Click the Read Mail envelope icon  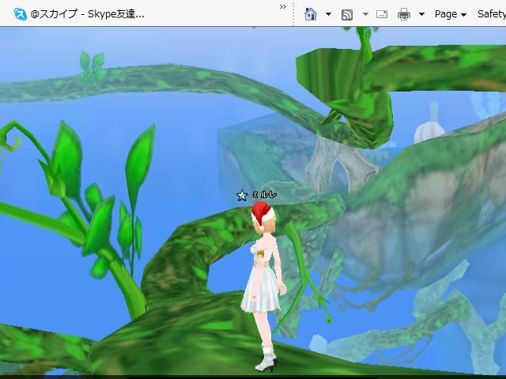(382, 14)
